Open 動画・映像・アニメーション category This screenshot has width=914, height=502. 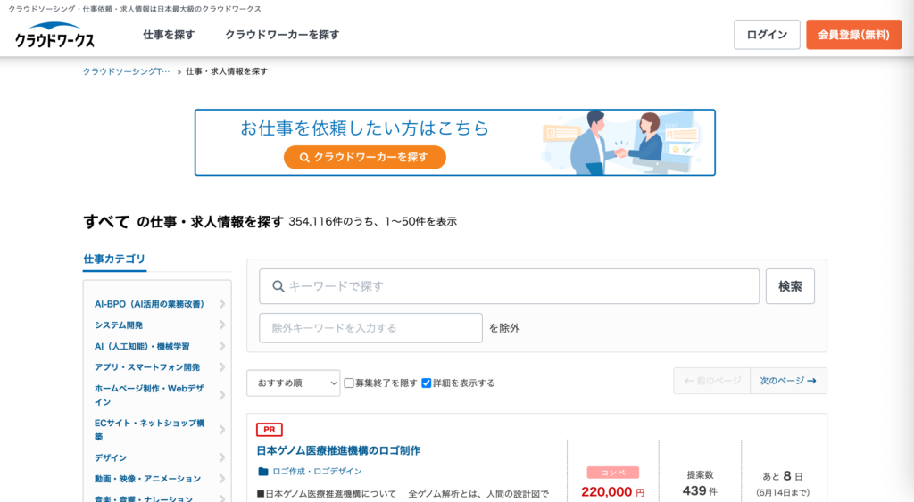(x=148, y=479)
